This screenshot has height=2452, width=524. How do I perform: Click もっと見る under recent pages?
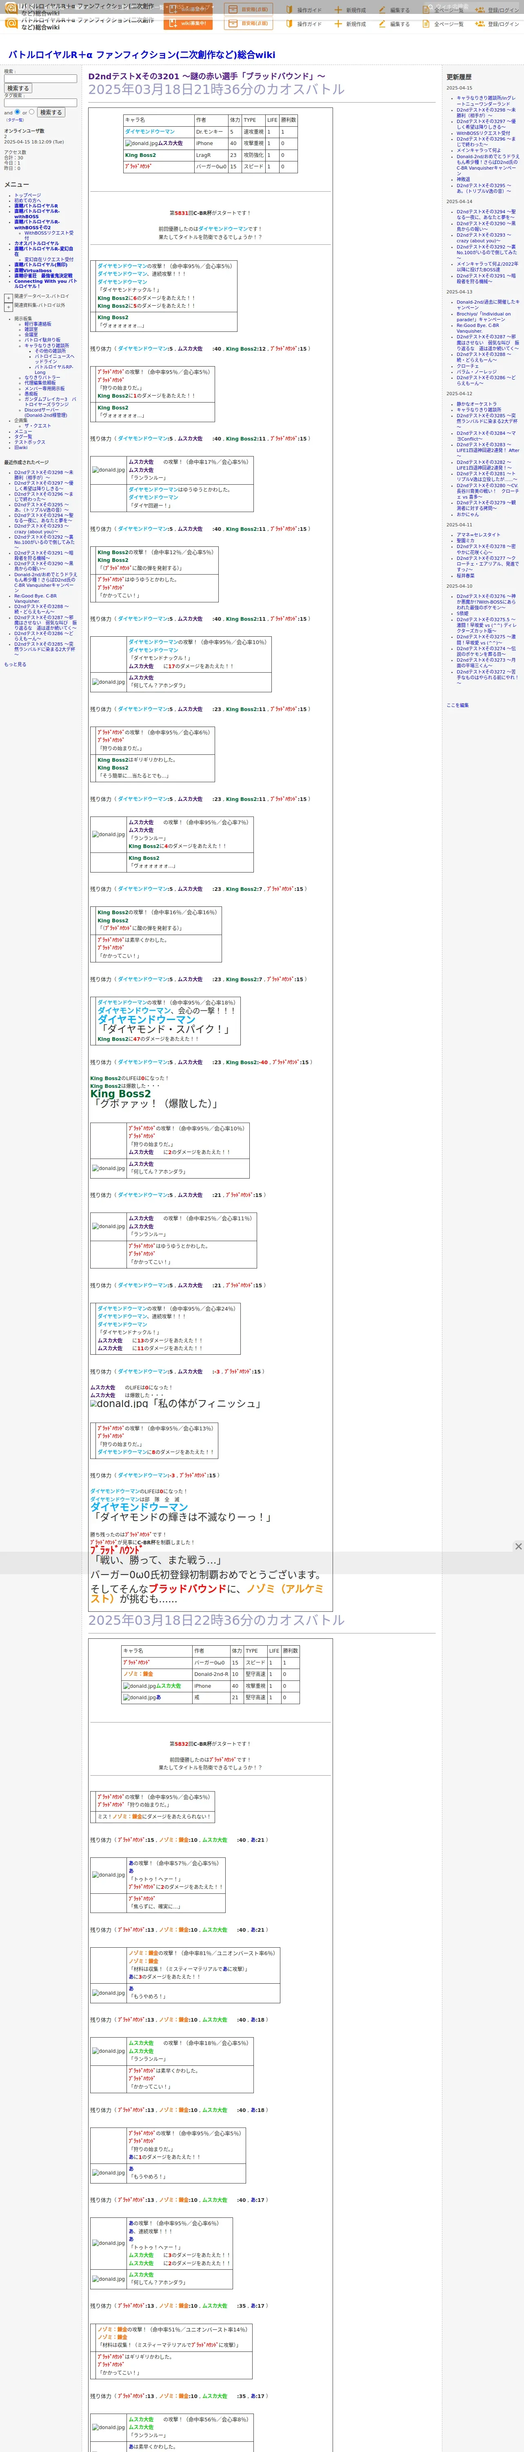point(15,664)
